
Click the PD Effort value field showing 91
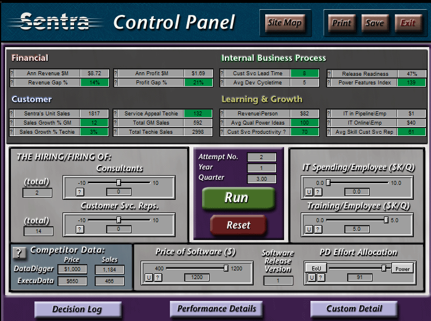[x=360, y=277]
